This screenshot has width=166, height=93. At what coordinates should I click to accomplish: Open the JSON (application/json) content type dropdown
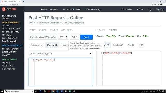point(60,53)
